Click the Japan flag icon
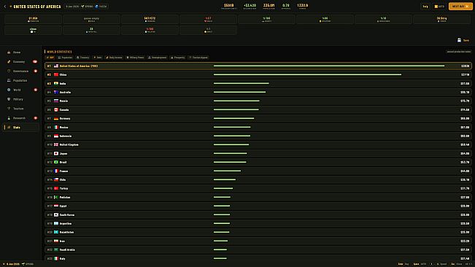The height and width of the screenshot is (267, 475). pos(56,153)
